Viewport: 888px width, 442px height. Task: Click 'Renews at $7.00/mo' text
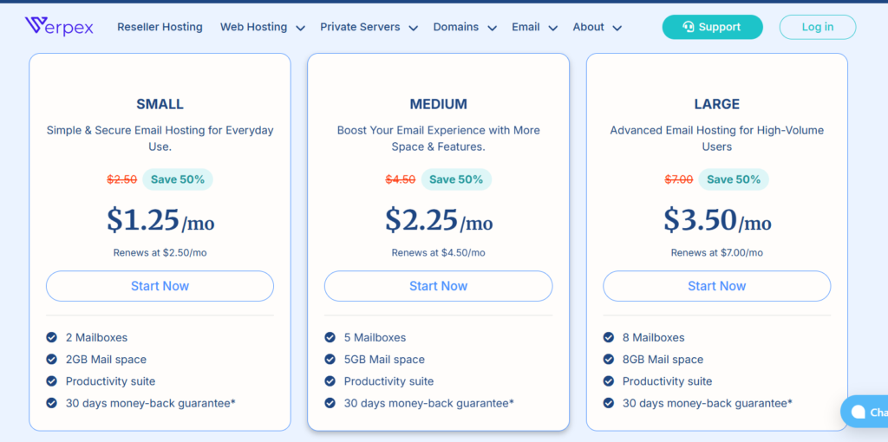click(x=717, y=252)
